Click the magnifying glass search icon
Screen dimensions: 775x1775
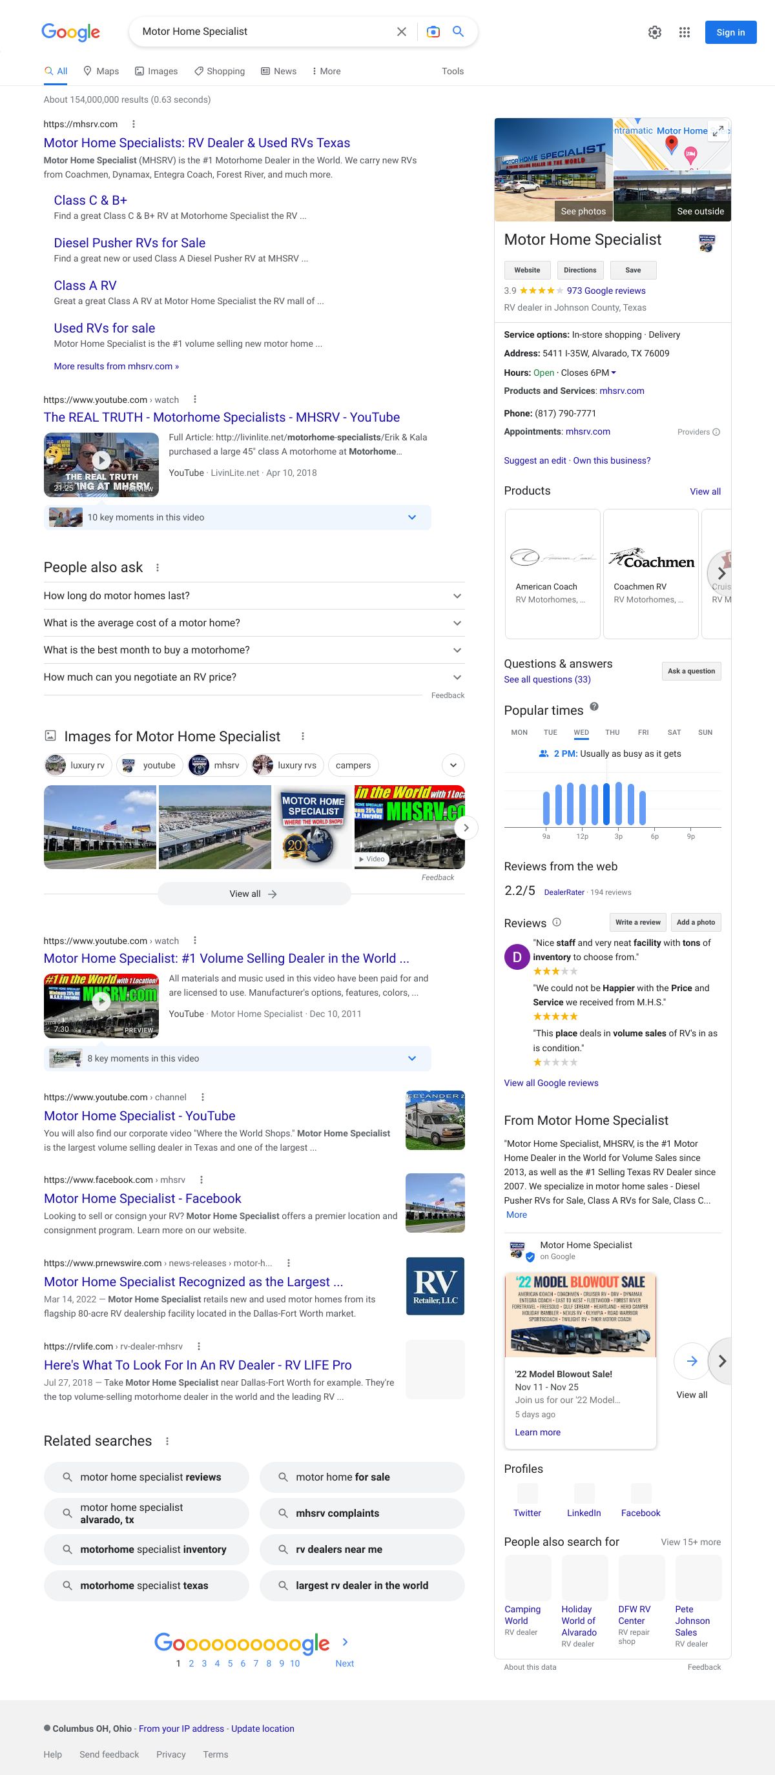coord(458,32)
